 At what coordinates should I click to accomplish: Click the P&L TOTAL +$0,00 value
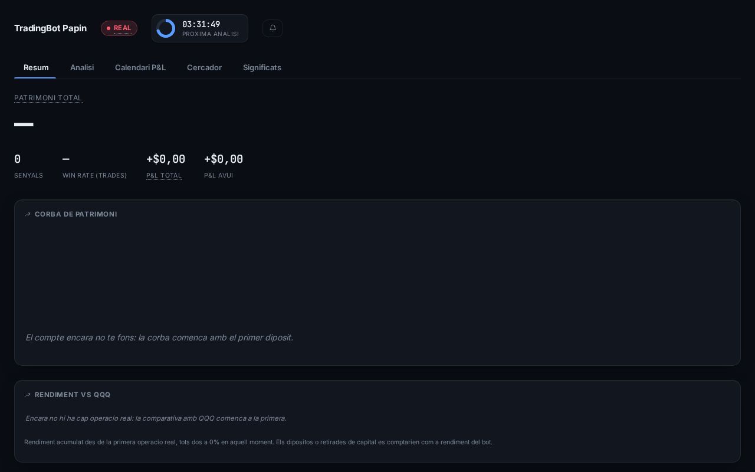(x=166, y=159)
